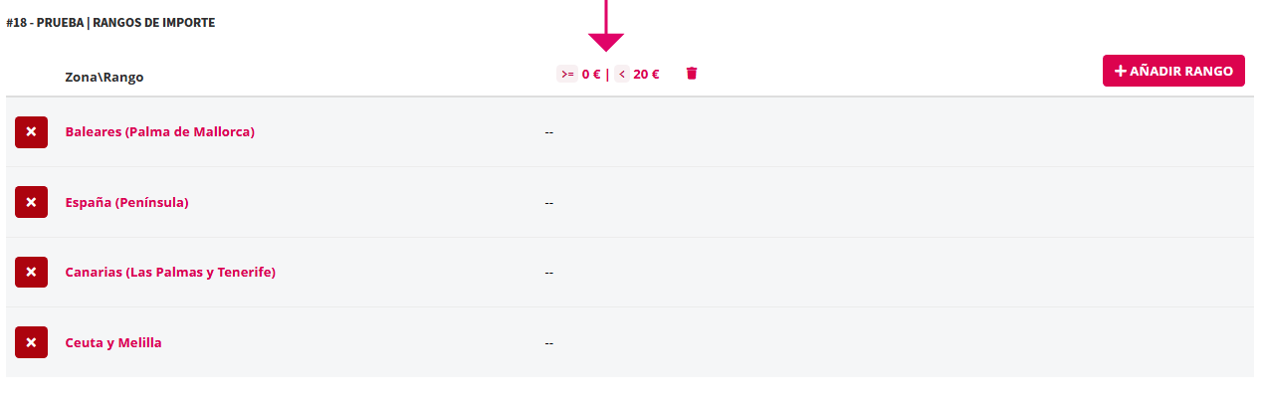
Task: Edit the minimum range value 0 €
Action: (591, 74)
